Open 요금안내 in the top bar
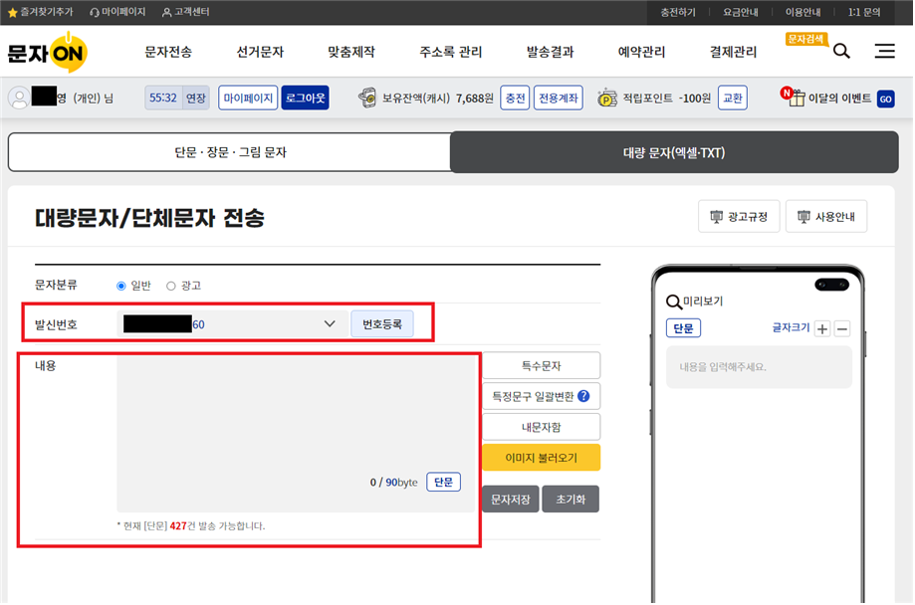 (740, 12)
